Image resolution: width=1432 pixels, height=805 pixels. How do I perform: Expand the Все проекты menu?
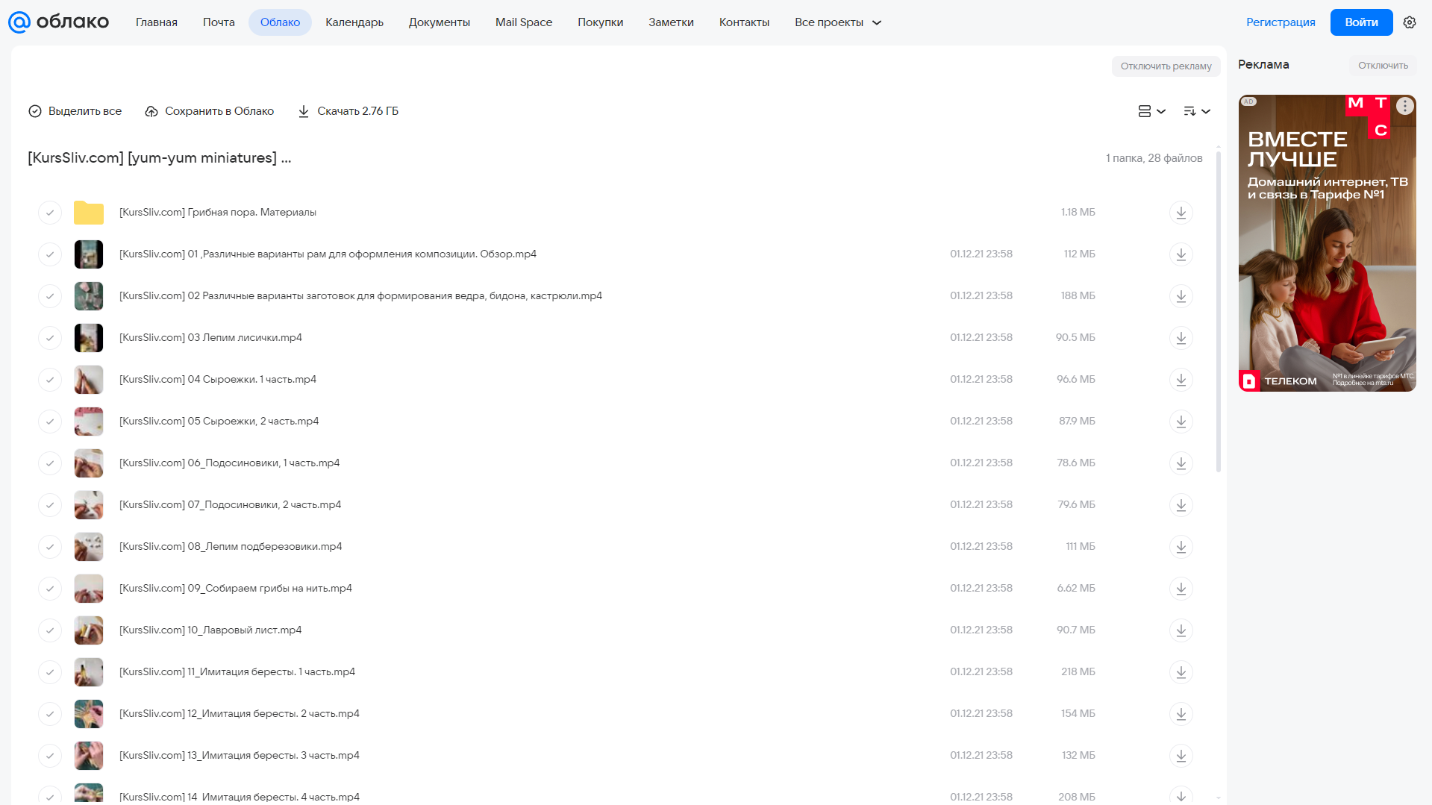click(838, 22)
